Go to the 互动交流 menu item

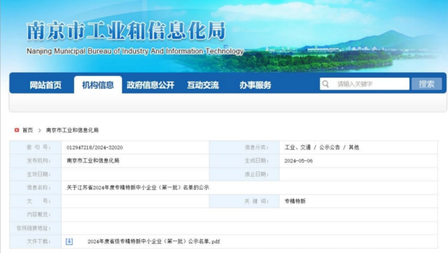[x=203, y=85]
